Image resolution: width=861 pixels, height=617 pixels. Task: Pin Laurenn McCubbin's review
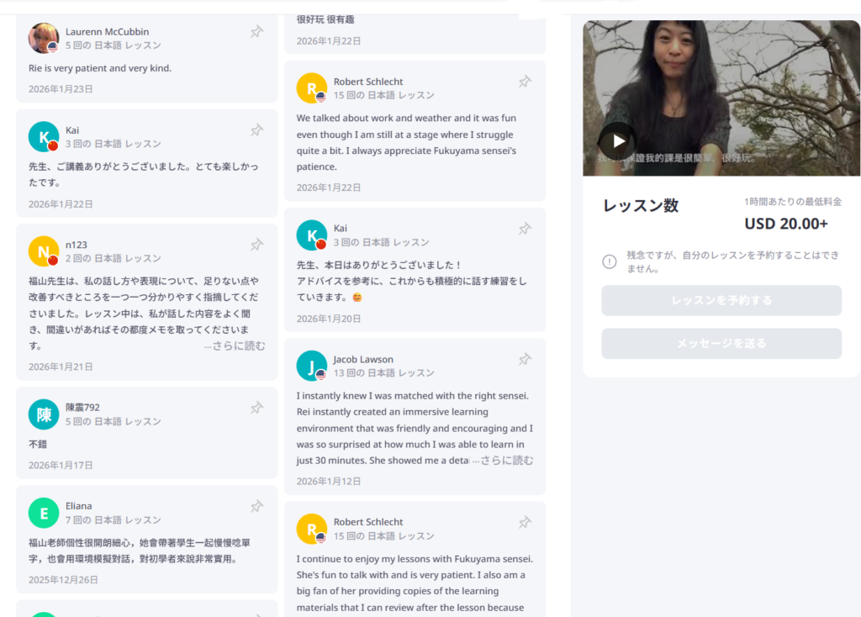tap(256, 32)
